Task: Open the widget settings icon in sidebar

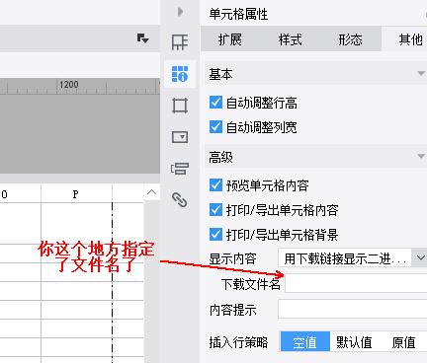Action: tap(180, 137)
